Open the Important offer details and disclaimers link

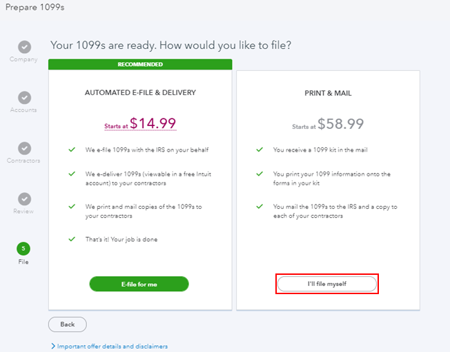pos(112,346)
